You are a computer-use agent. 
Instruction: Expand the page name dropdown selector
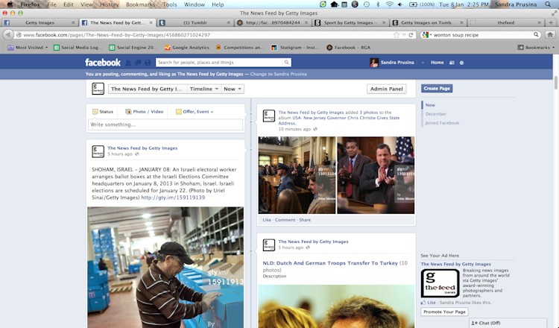tap(148, 89)
